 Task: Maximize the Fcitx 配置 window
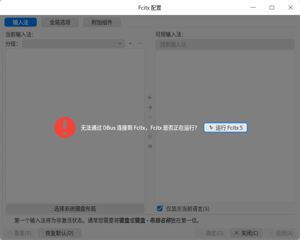272,7
